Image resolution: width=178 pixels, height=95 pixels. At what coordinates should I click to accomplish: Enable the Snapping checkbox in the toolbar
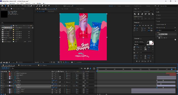tap(65, 6)
